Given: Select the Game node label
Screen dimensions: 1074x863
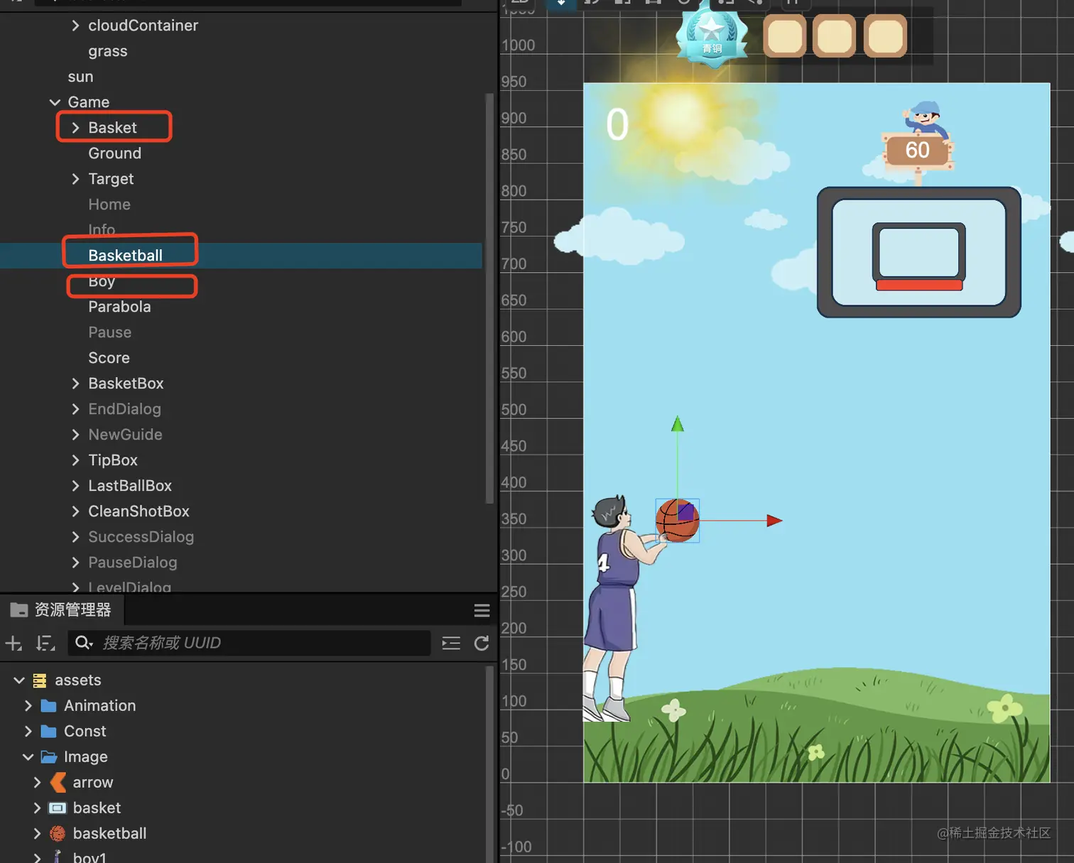Looking at the screenshot, I should click(88, 102).
